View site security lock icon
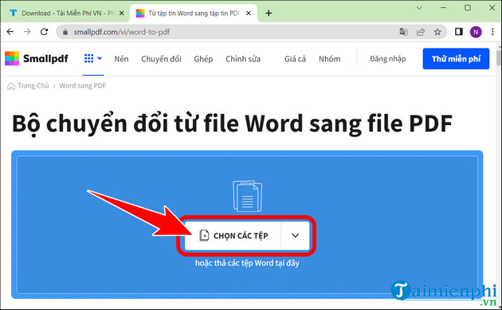 (x=65, y=32)
